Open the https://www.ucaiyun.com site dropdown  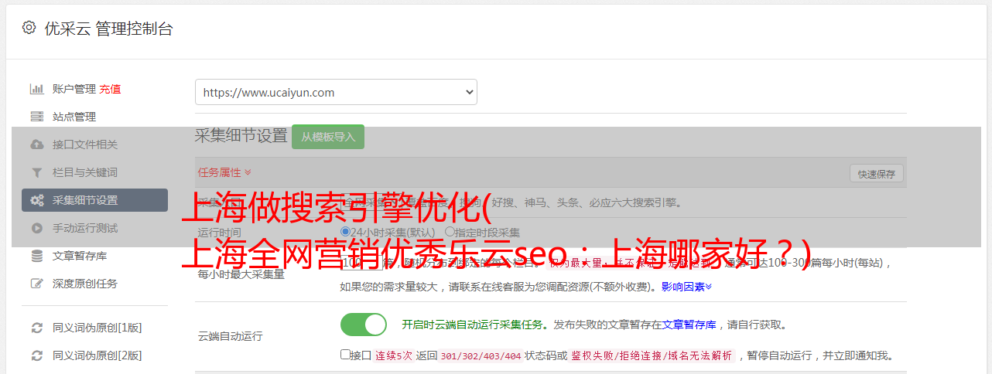[336, 92]
